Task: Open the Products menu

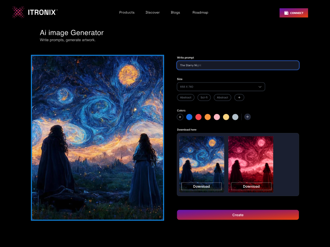Action: pos(127,13)
